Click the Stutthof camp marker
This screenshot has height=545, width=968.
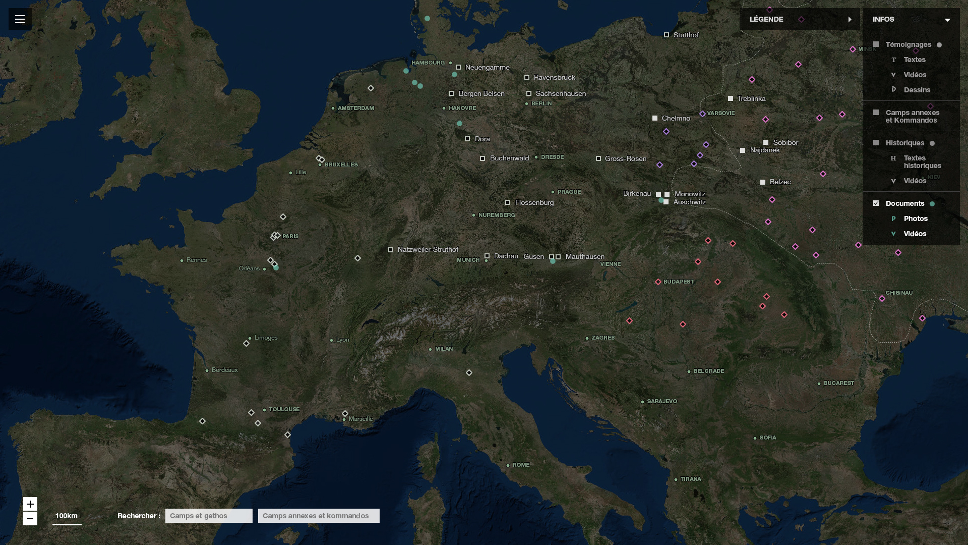667,35
